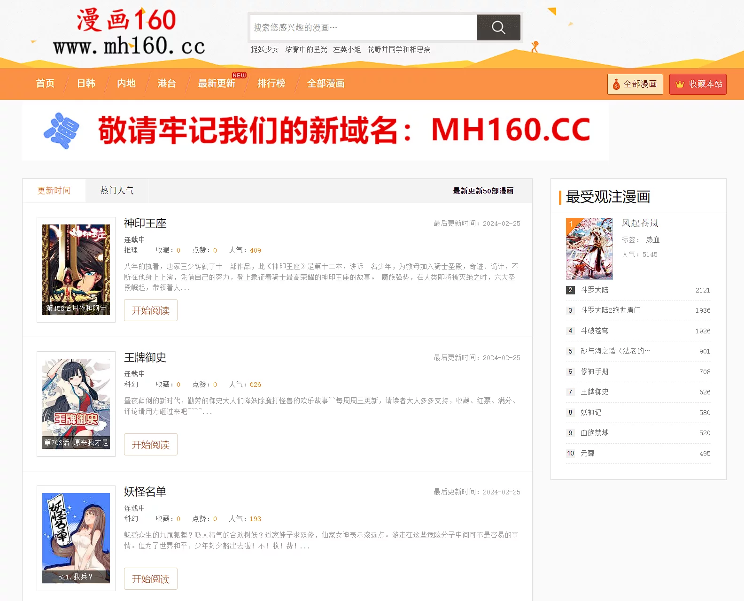The image size is (744, 601).
Task: Open the 斗罗大陆 ranking link
Action: tap(594, 290)
